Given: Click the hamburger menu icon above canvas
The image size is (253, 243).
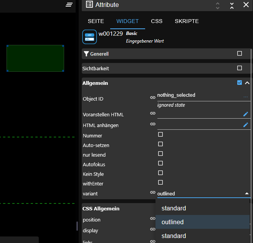Looking at the screenshot, I should click(x=69, y=5).
